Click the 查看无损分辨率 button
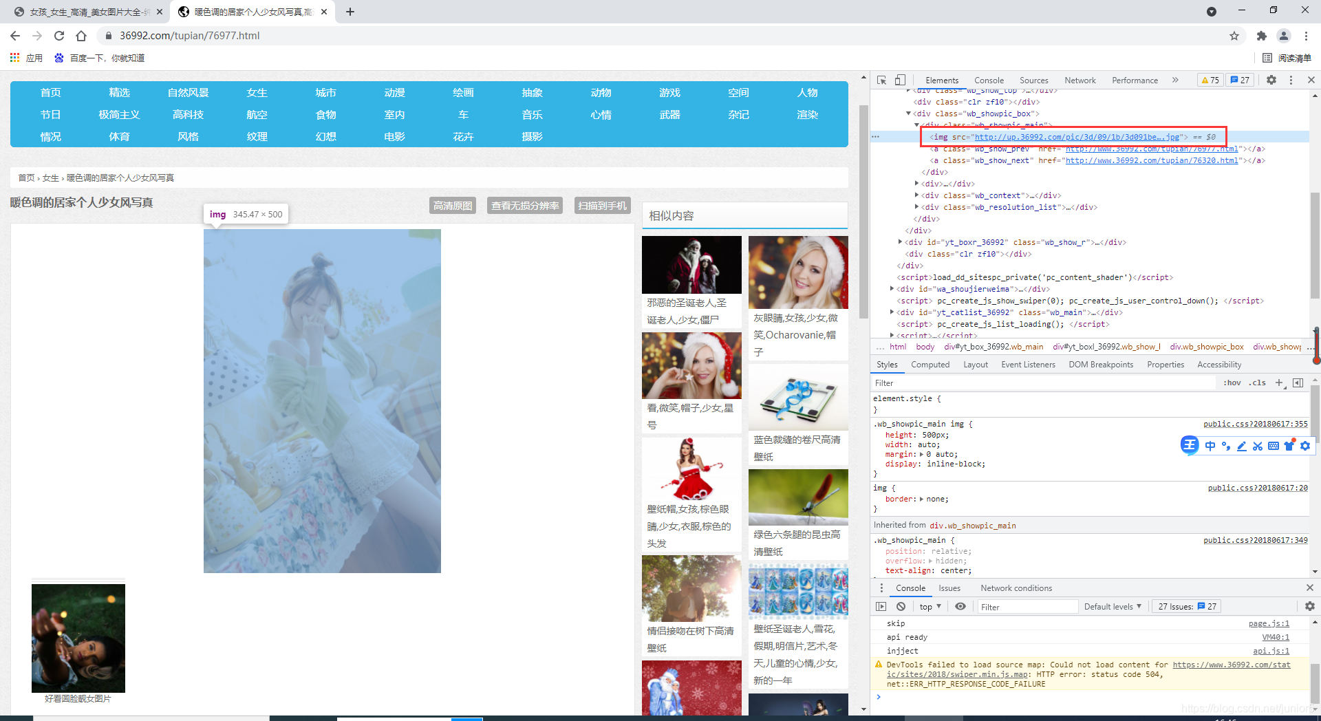The height and width of the screenshot is (721, 1321). (x=525, y=206)
